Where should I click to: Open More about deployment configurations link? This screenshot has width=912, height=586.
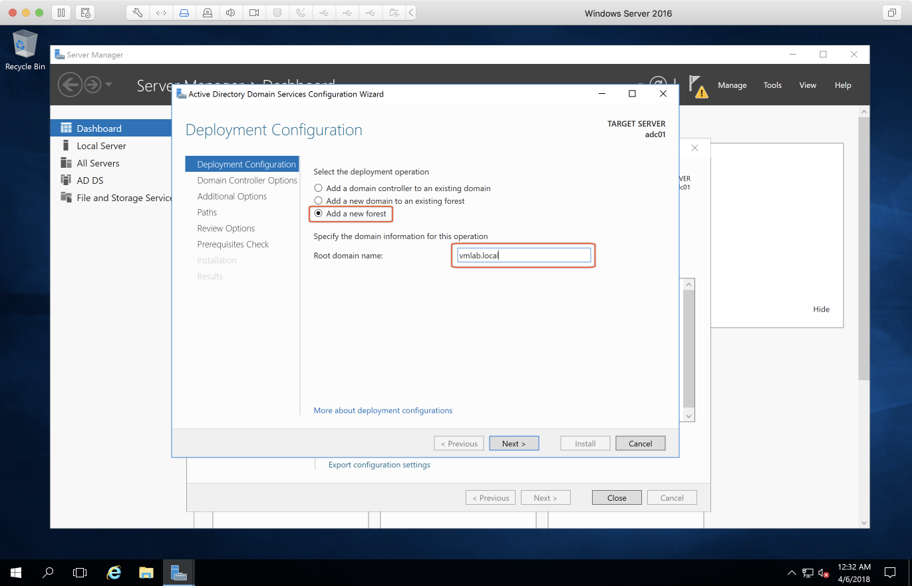[x=382, y=411]
